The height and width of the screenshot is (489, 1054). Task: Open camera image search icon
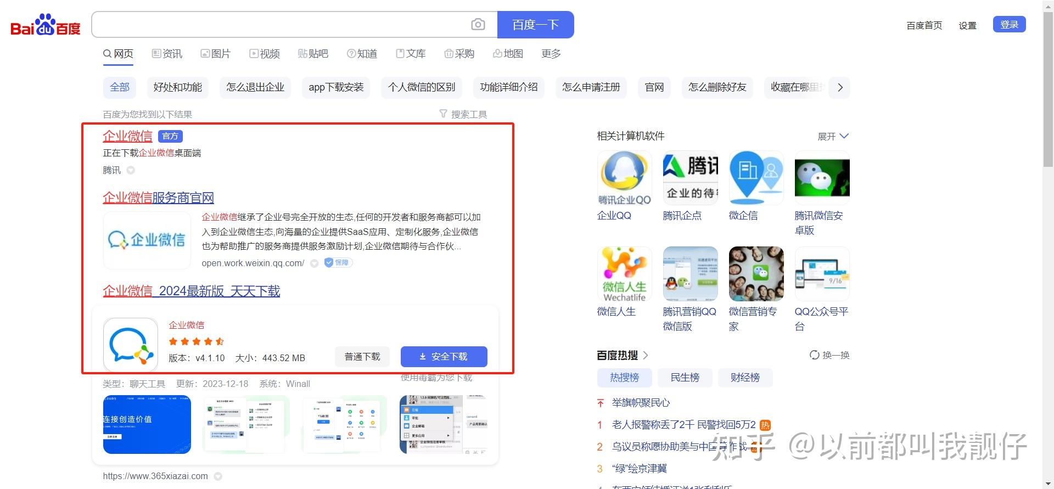478,25
